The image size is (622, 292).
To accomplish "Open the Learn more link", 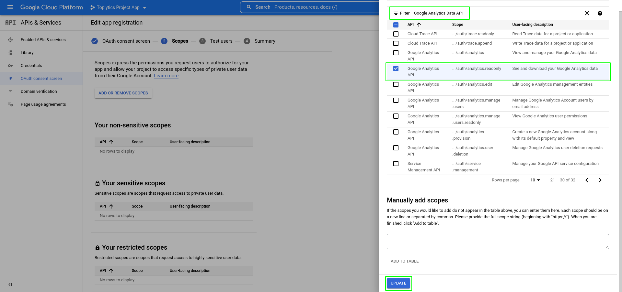I will (166, 76).
